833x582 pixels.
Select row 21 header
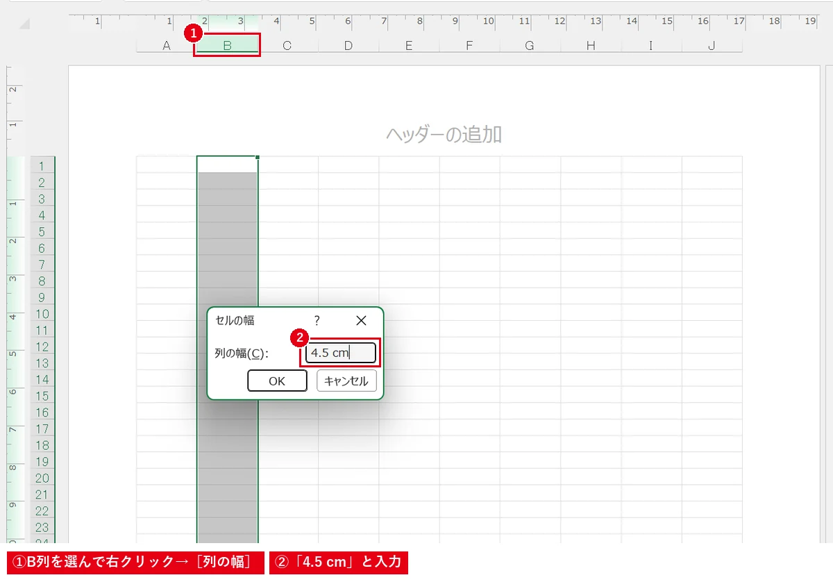[42, 494]
